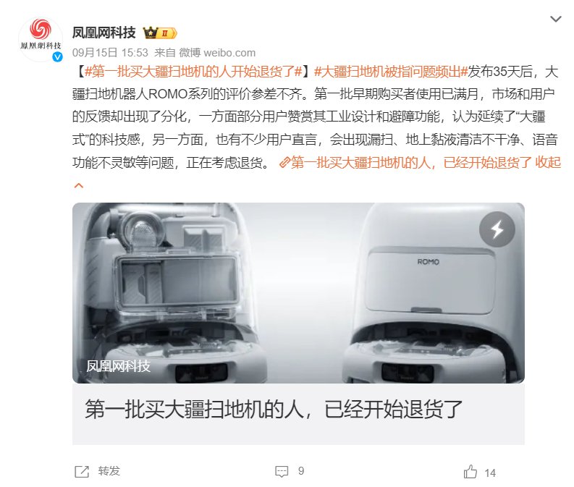Image resolution: width=574 pixels, height=487 pixels.
Task: Open the article card title text
Action: coord(274,409)
